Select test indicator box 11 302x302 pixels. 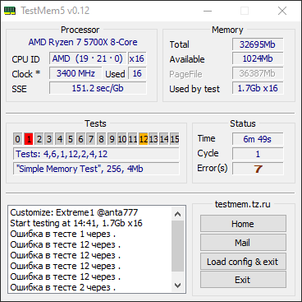[x=133, y=139]
